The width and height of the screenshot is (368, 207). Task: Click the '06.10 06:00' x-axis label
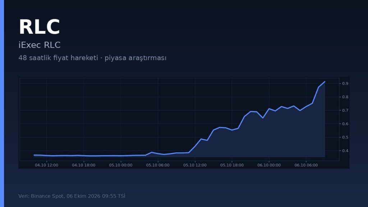tap(306, 165)
